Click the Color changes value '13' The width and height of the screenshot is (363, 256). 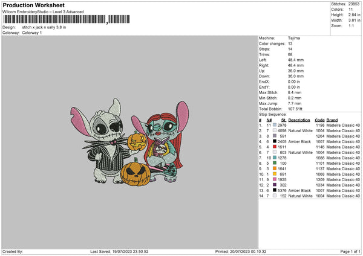pos(290,43)
